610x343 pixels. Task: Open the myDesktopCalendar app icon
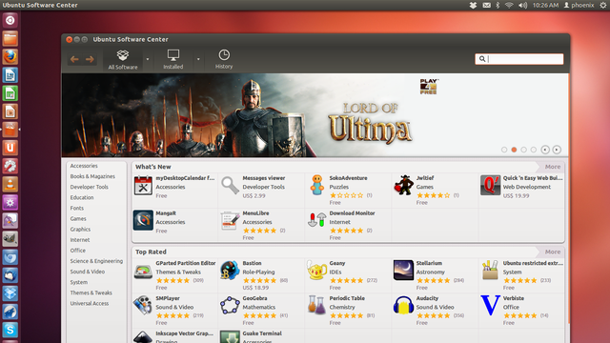click(143, 185)
